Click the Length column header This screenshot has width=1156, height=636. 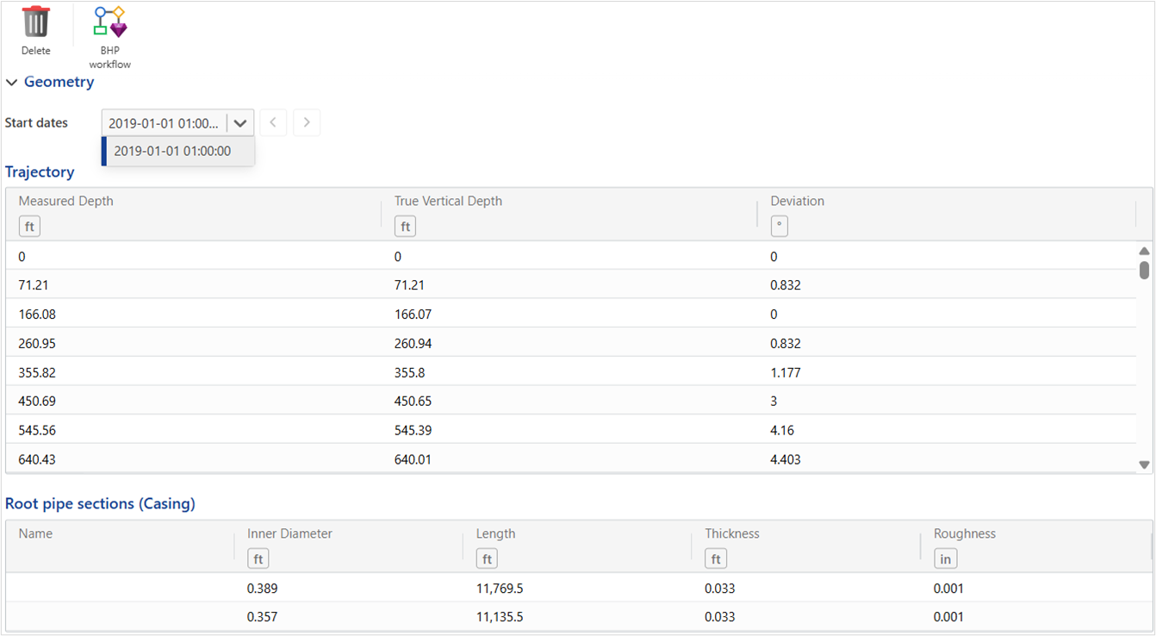click(x=495, y=533)
